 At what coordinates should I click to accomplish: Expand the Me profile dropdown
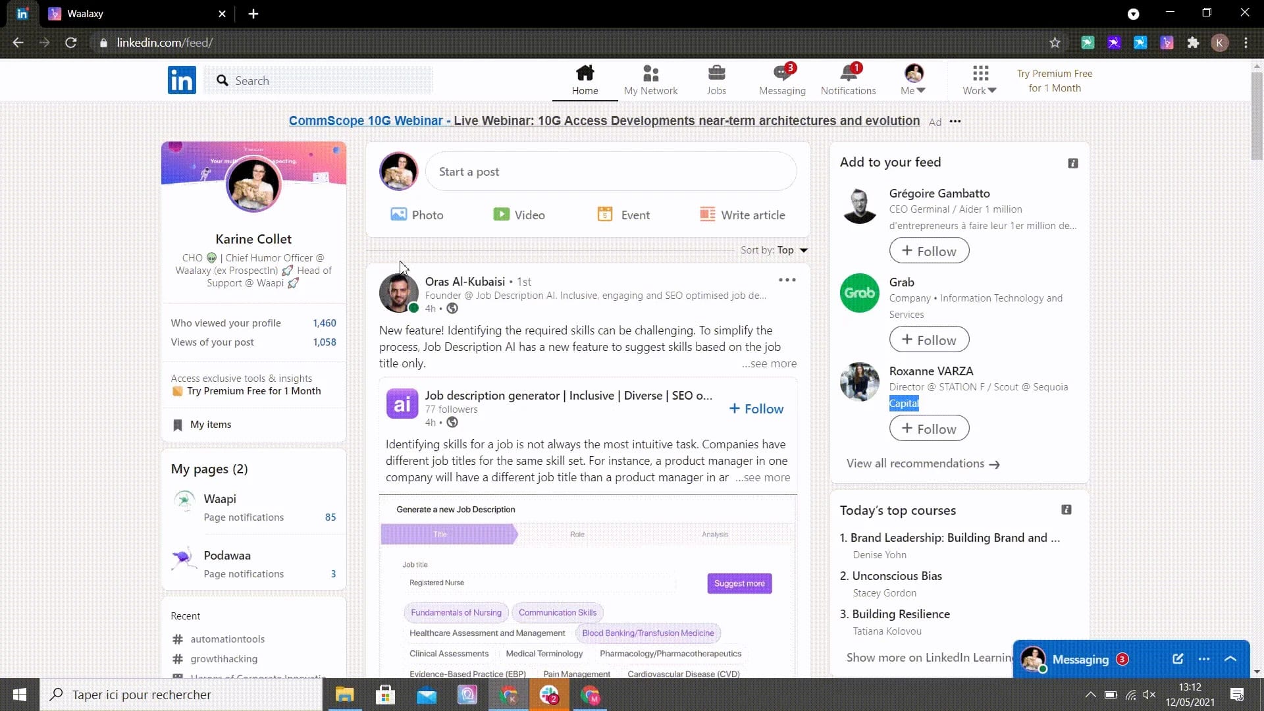[913, 80]
